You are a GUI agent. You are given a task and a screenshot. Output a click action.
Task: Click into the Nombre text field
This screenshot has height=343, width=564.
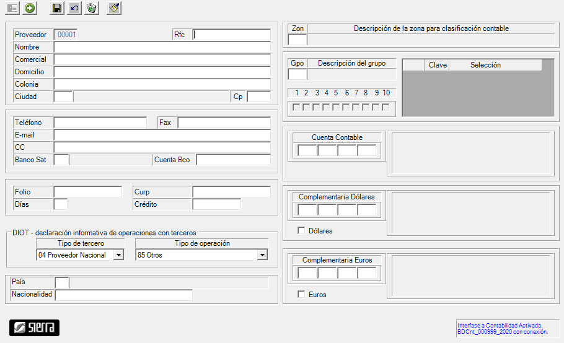click(x=162, y=47)
